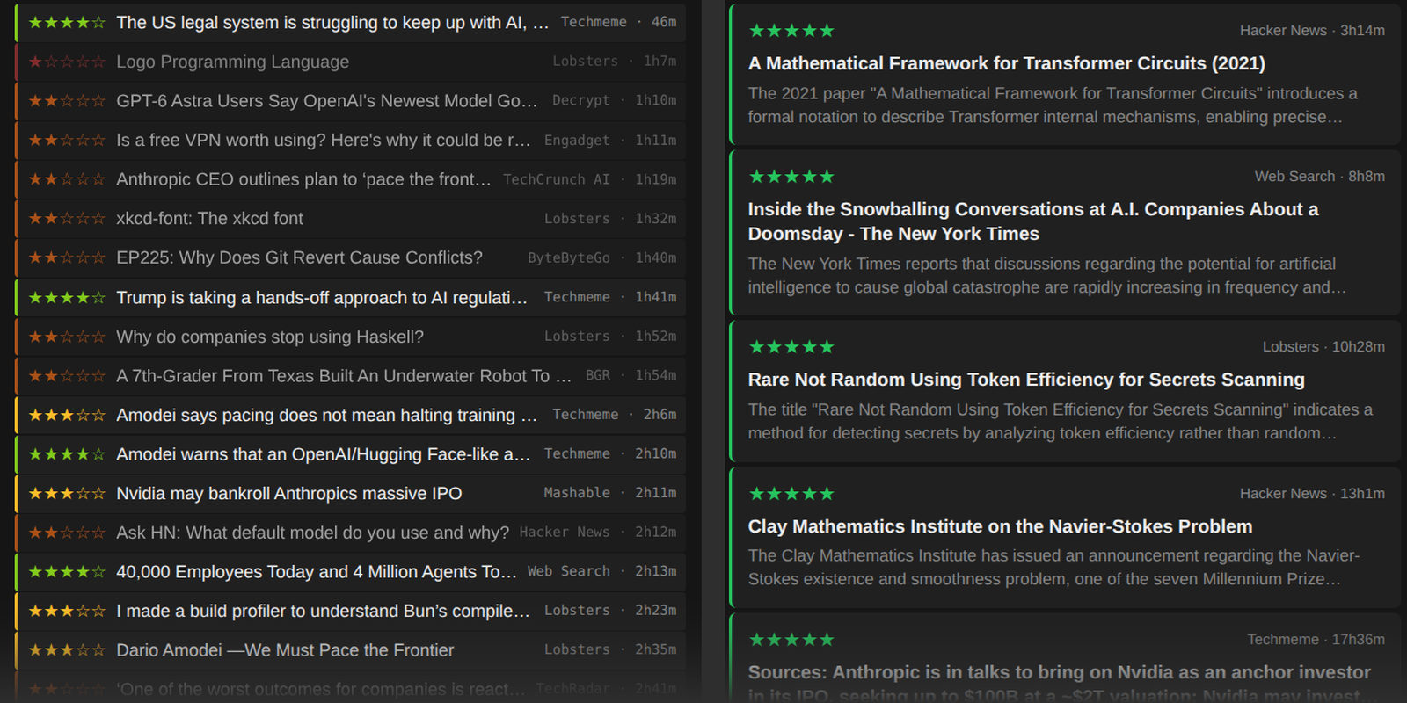The height and width of the screenshot is (703, 1407).
Task: Click star rating of 'Why do companies stop using Haskell?'
Action: click(67, 337)
